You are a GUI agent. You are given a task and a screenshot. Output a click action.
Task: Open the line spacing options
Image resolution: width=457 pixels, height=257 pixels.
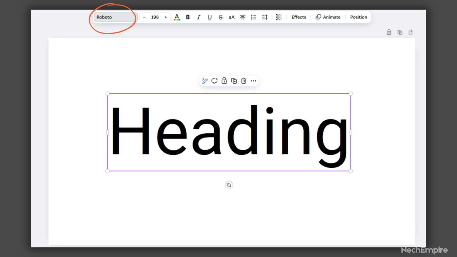[x=264, y=17]
